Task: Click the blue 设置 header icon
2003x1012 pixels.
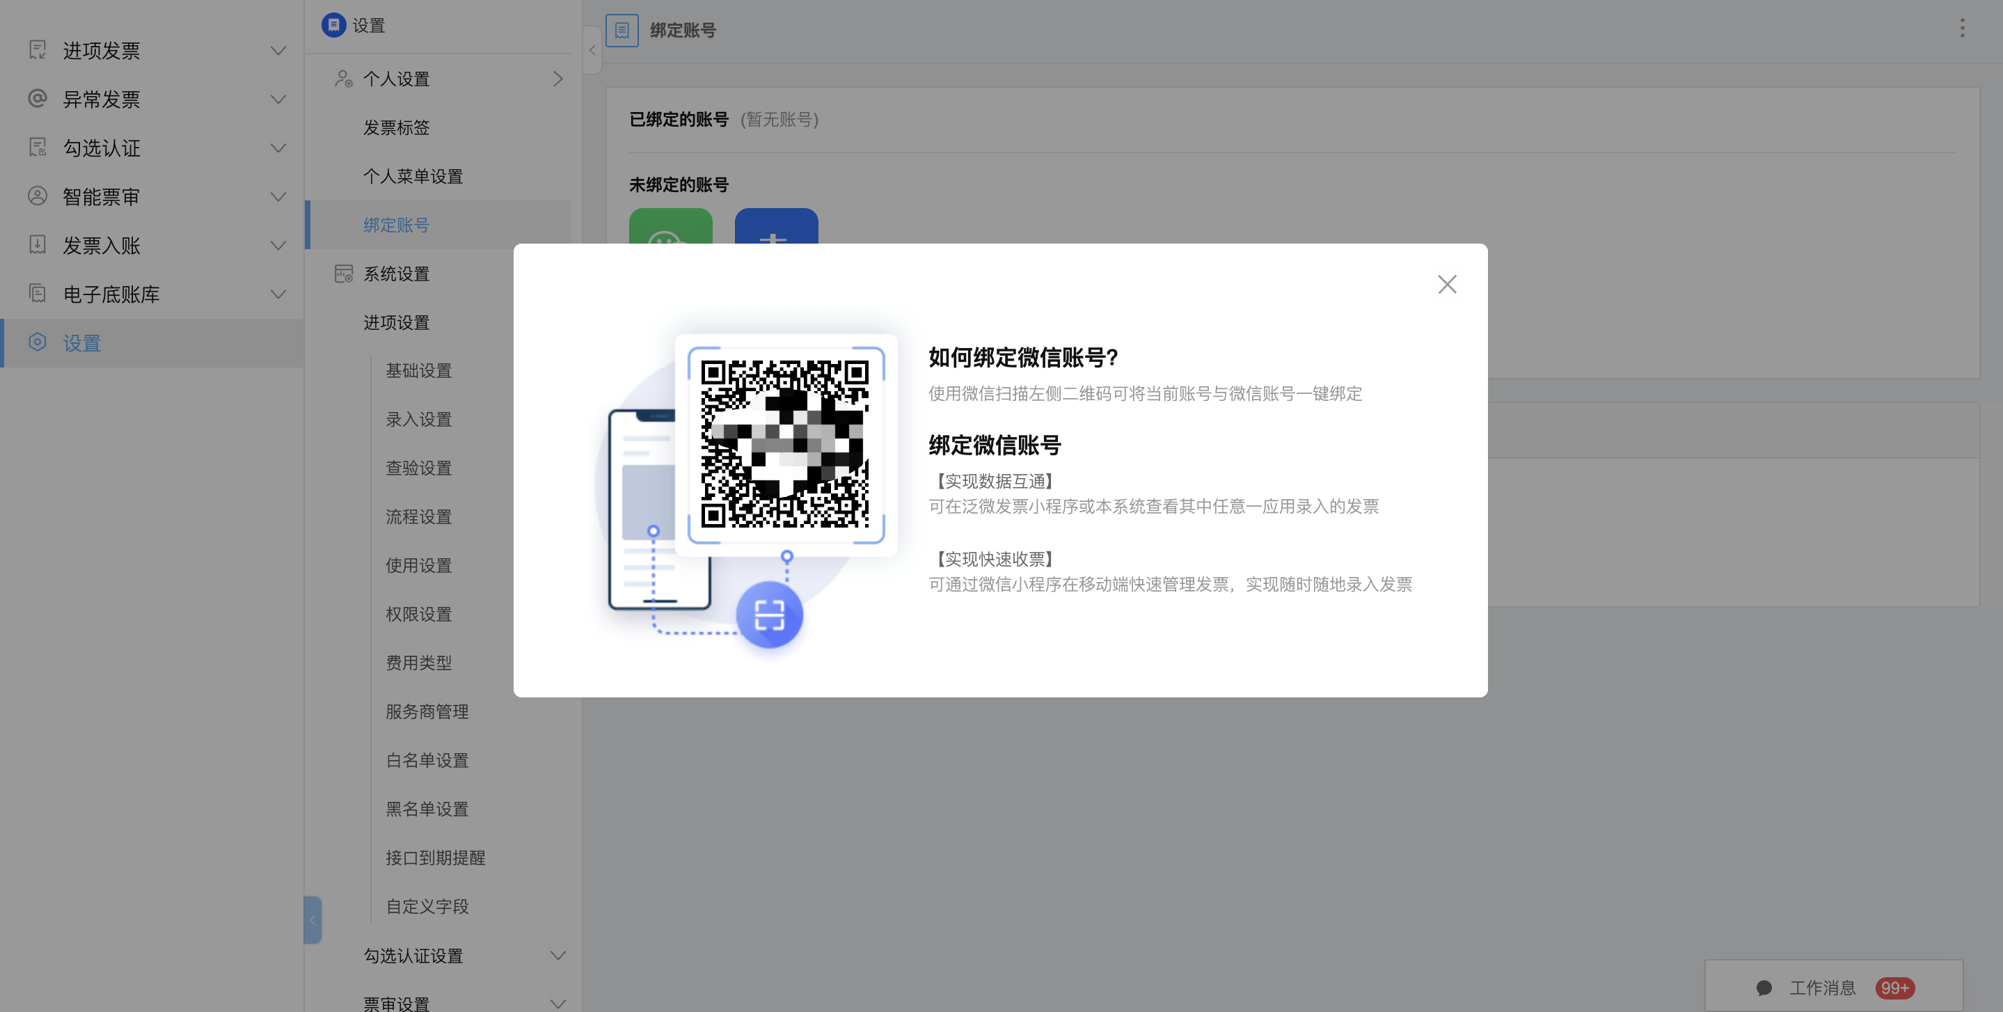Action: tap(333, 25)
